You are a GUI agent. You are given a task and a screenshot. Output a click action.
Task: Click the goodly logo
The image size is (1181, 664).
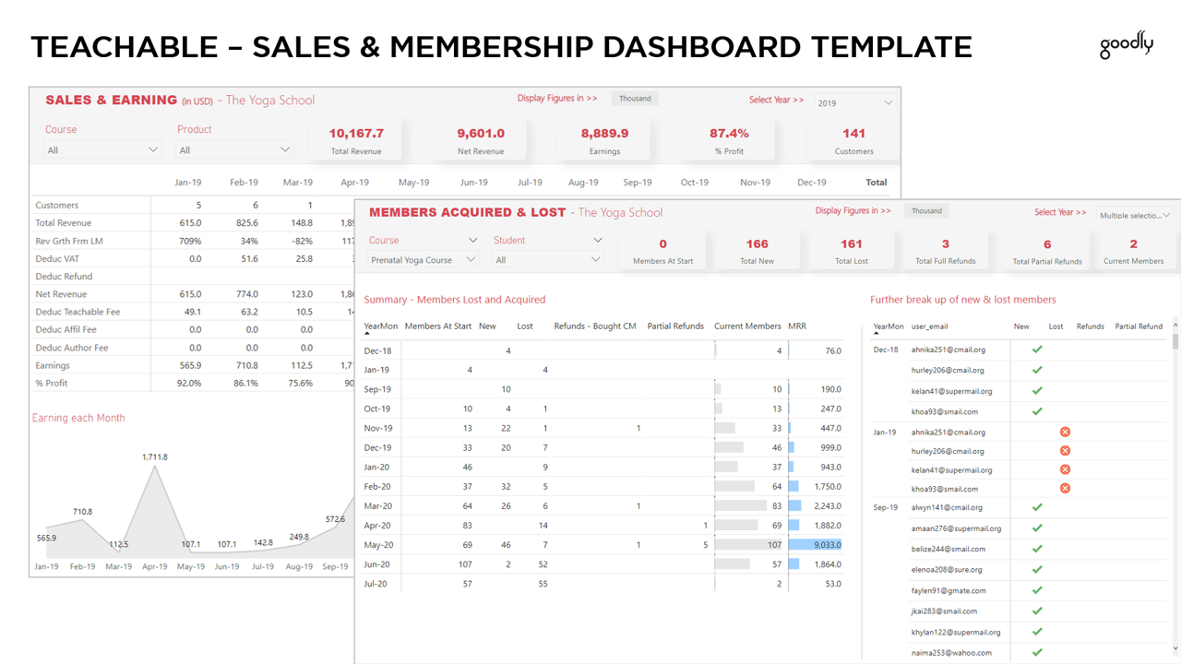pos(1126,46)
